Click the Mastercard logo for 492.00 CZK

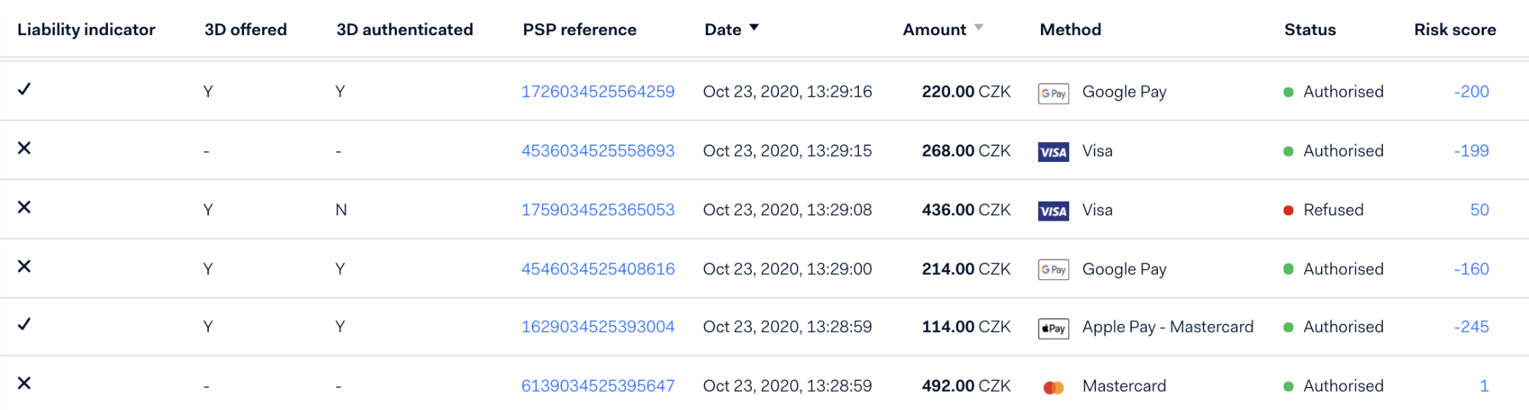1053,387
